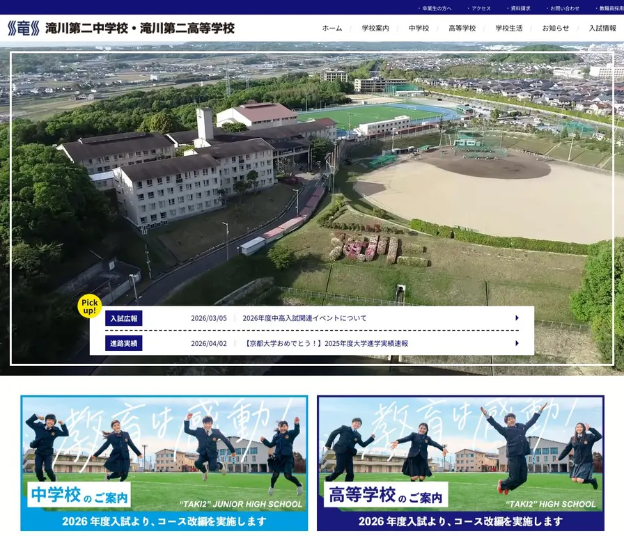Open the お問い合わせ link
Image resolution: width=624 pixels, height=536 pixels.
564,8
